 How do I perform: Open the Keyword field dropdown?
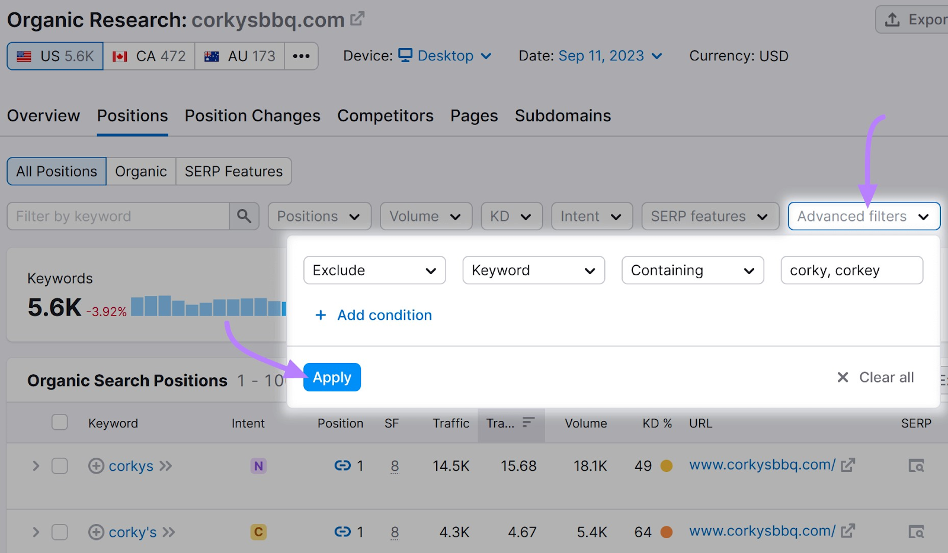click(533, 270)
